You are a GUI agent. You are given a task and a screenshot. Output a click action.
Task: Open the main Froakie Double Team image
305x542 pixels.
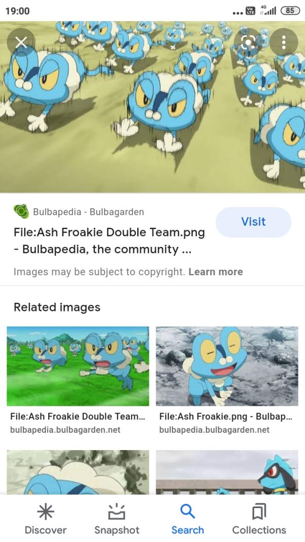(x=152, y=107)
